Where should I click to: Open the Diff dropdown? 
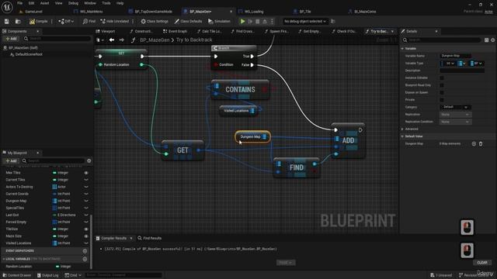coord(66,21)
